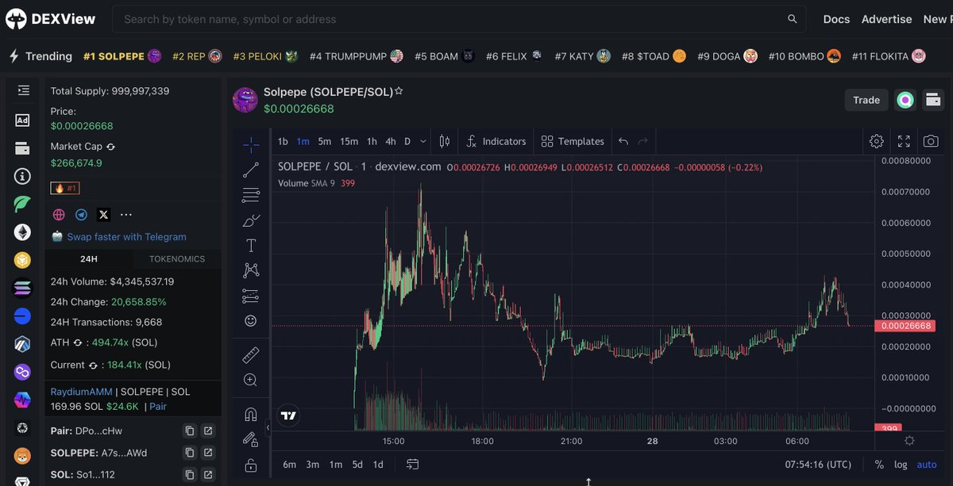Screen dimensions: 953x486
Task: Toggle magnet mode for drawings
Action: pyautogui.click(x=251, y=414)
